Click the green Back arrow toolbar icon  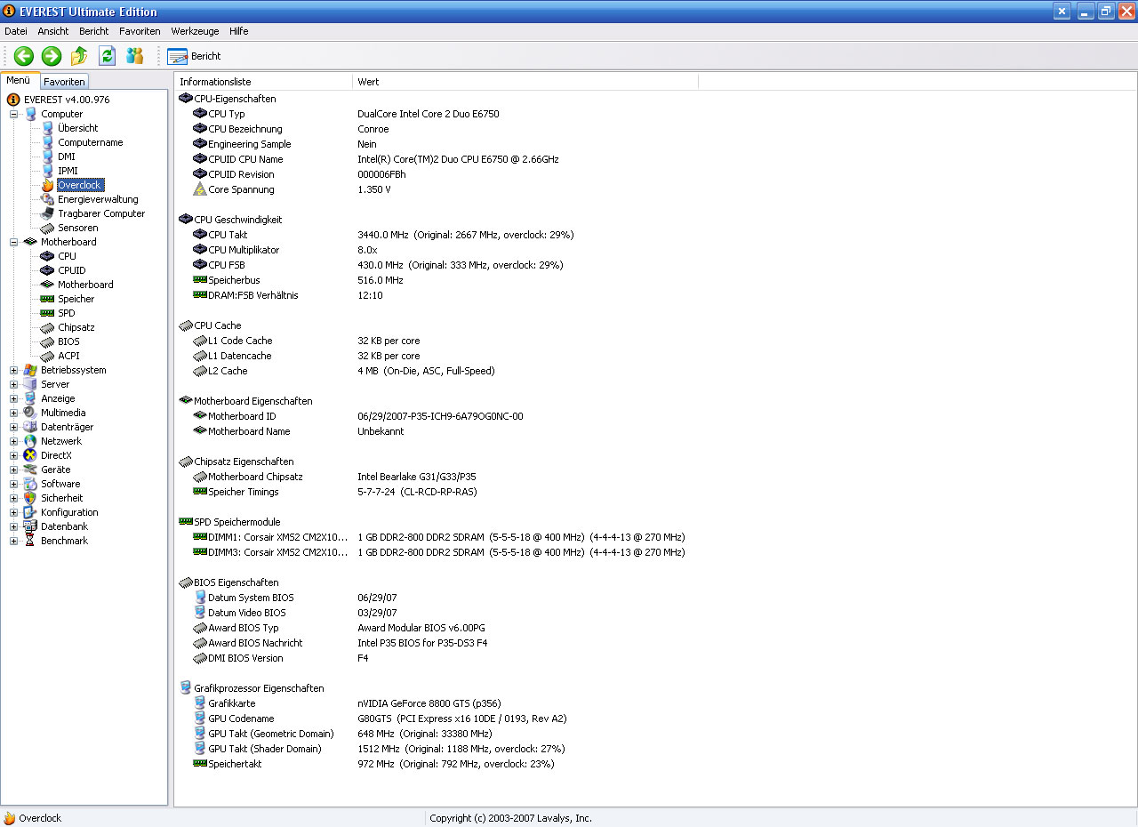coord(24,56)
